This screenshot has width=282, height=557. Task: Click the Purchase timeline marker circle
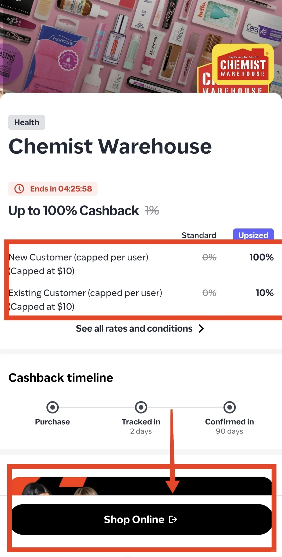coord(52,407)
